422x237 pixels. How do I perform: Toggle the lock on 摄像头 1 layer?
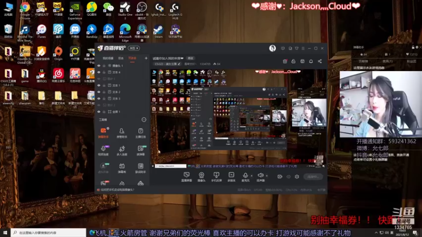(x=104, y=65)
